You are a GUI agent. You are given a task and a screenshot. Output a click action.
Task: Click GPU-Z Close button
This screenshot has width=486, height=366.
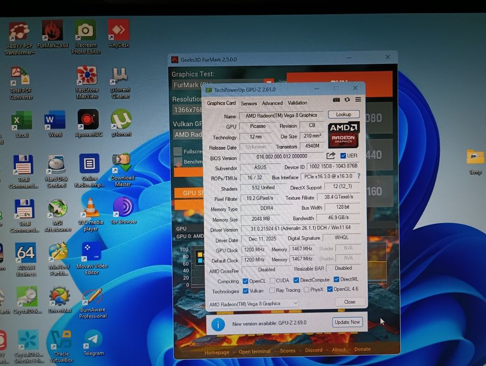[x=349, y=302]
